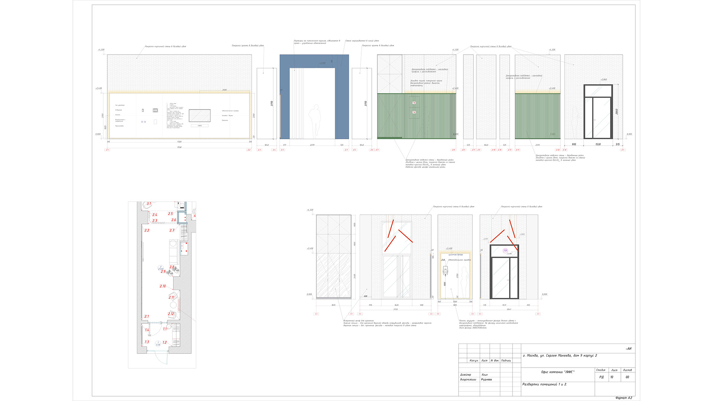Click the wall-mounted TV screen in left elevation

[x=199, y=115]
